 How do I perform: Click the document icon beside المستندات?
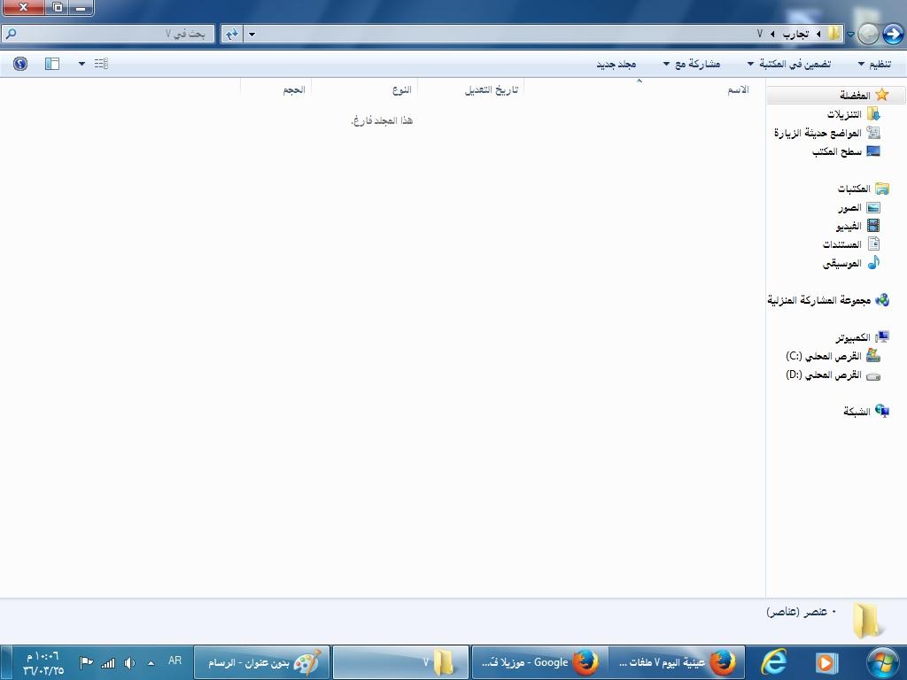click(x=872, y=244)
